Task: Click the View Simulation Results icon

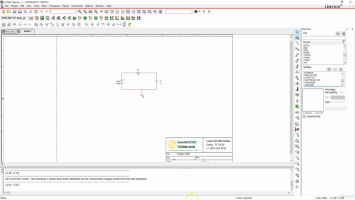Action: pyautogui.click(x=48, y=18)
